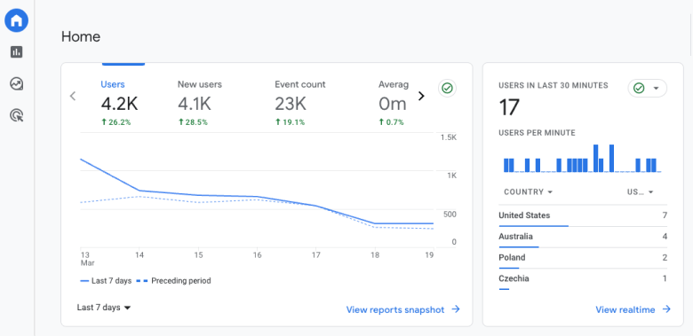Click the Czechia country row

(583, 279)
